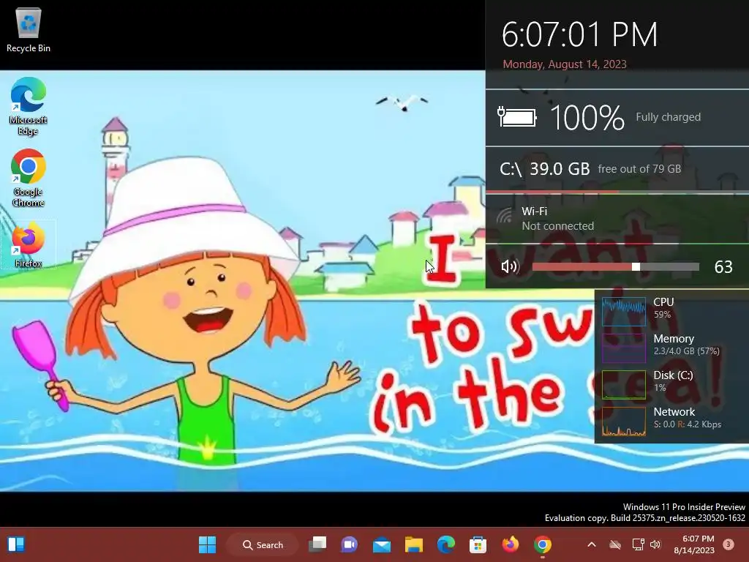Launch Firefox from the taskbar
The image size is (749, 562).
click(x=510, y=544)
